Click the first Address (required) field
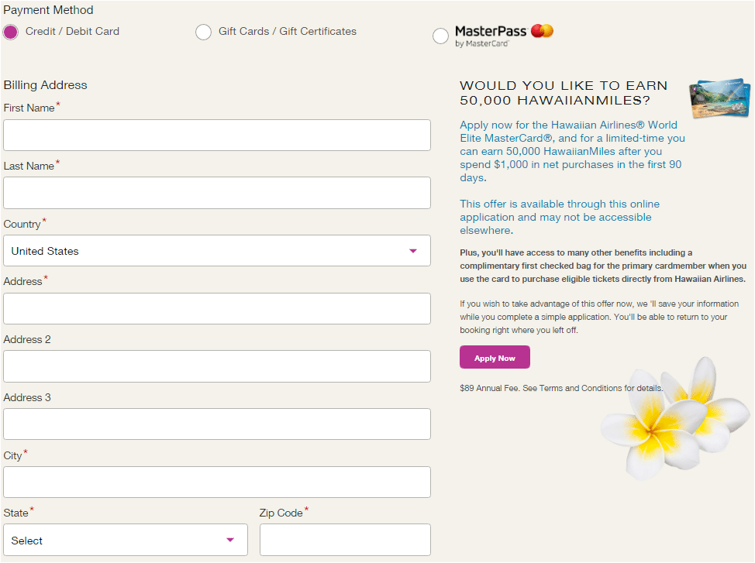This screenshot has height=563, width=755. tap(217, 308)
